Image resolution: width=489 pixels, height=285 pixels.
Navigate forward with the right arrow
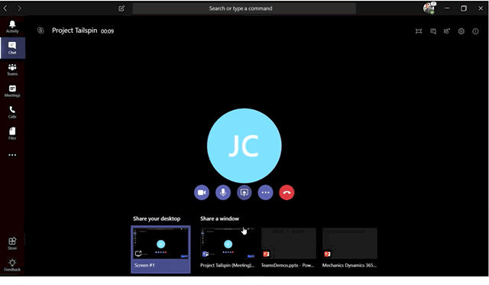pyautogui.click(x=19, y=8)
